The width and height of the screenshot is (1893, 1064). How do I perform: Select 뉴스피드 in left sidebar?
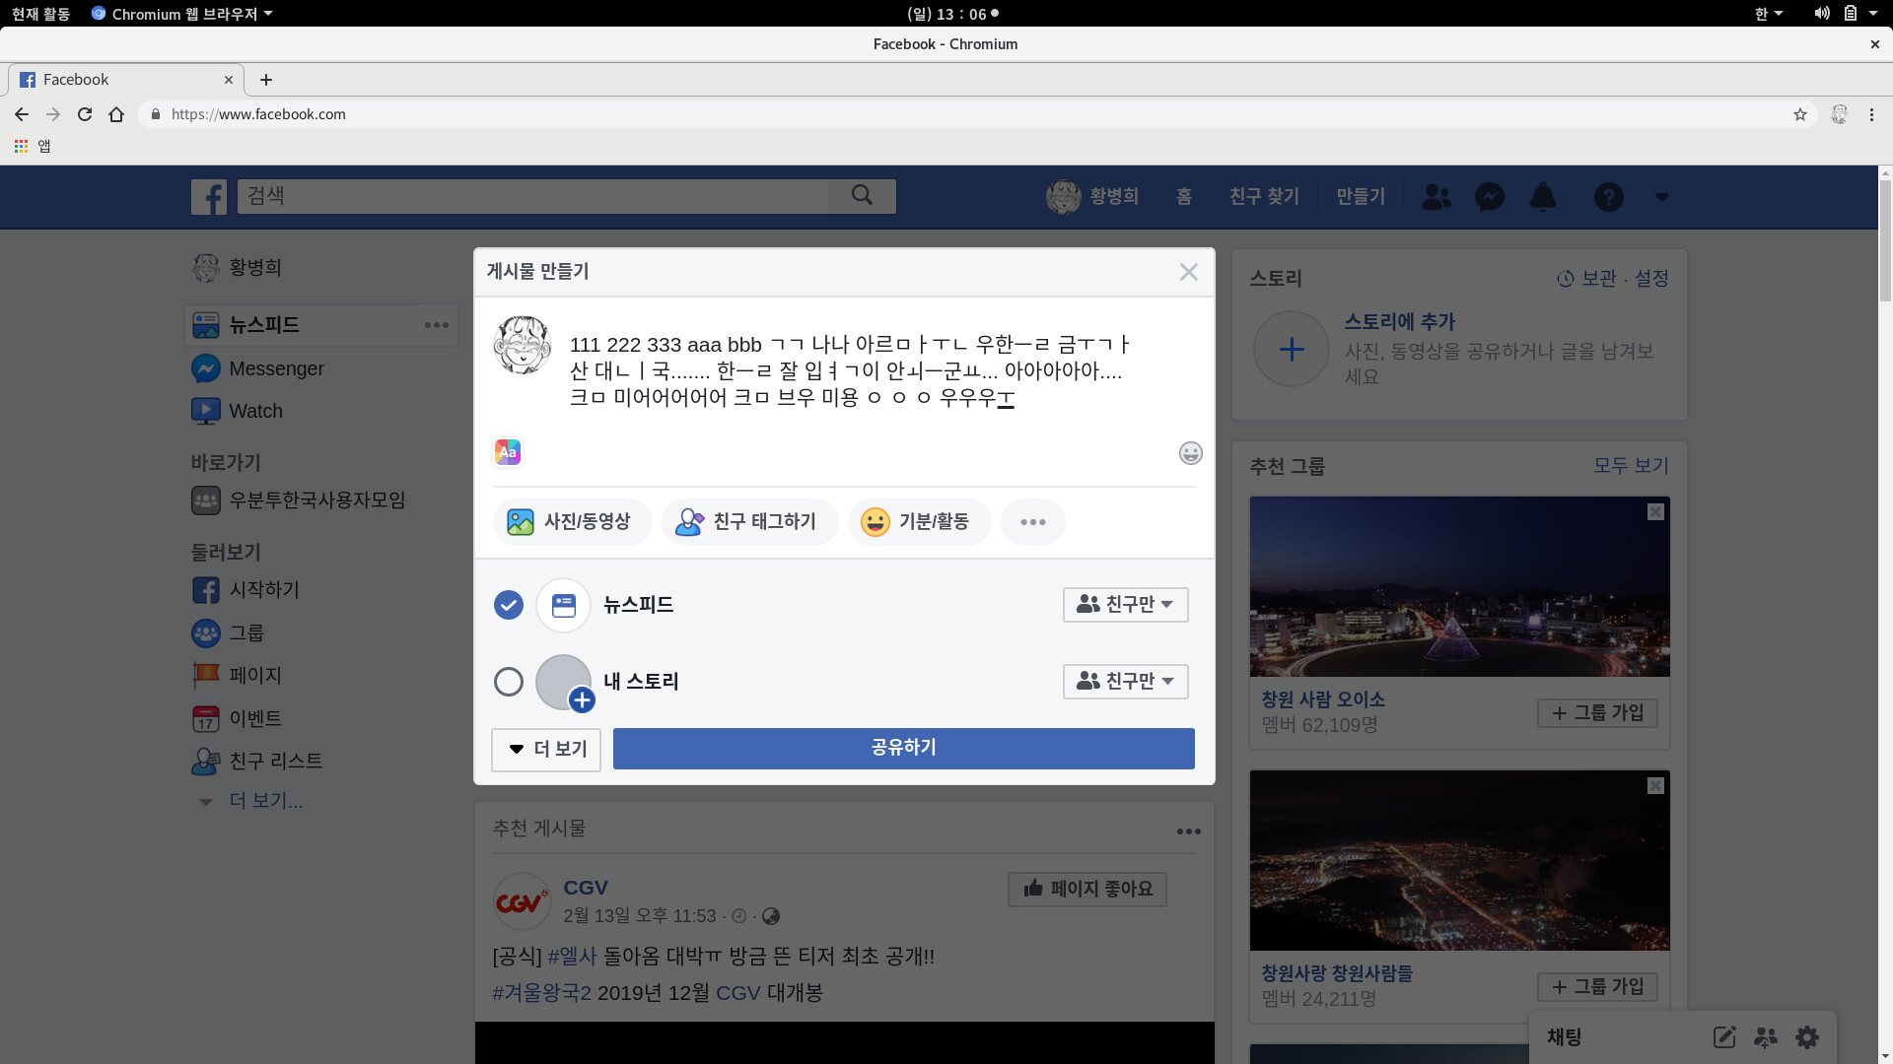pyautogui.click(x=263, y=325)
